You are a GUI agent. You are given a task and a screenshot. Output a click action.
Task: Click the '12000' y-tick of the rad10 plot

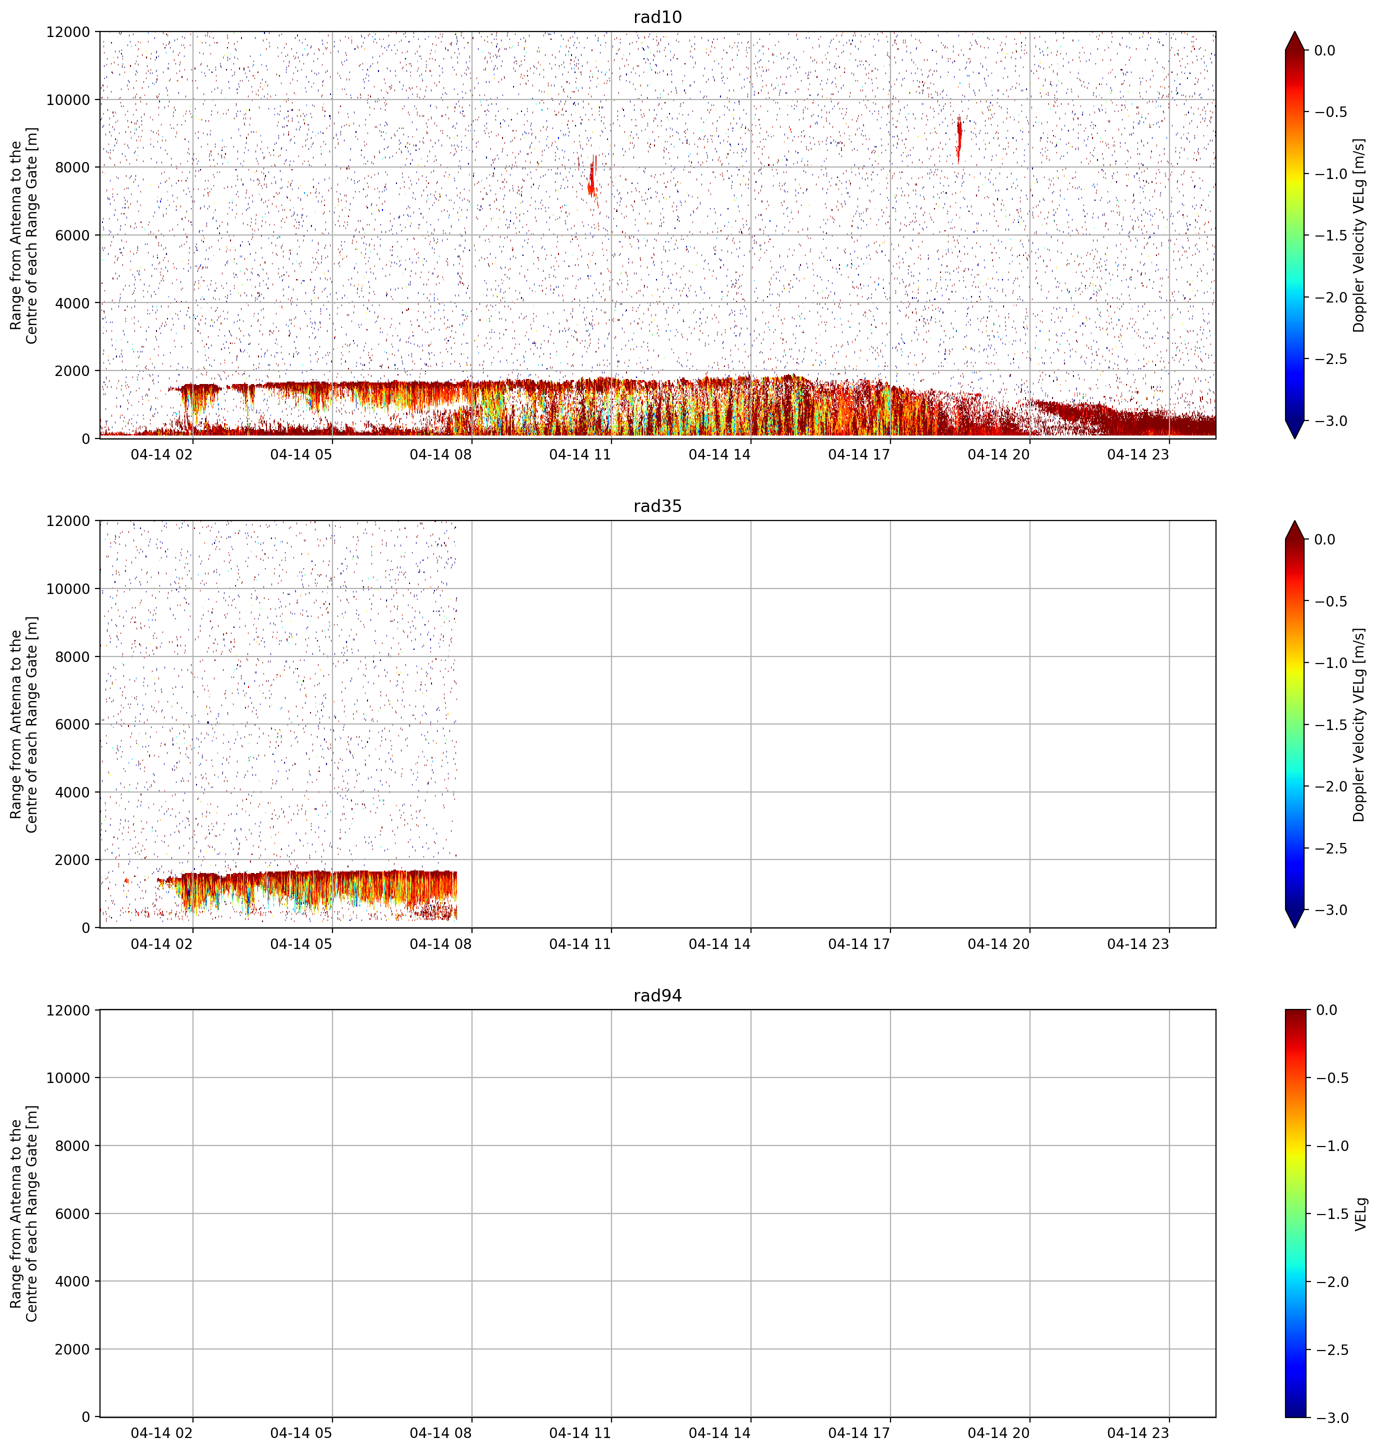(x=67, y=32)
